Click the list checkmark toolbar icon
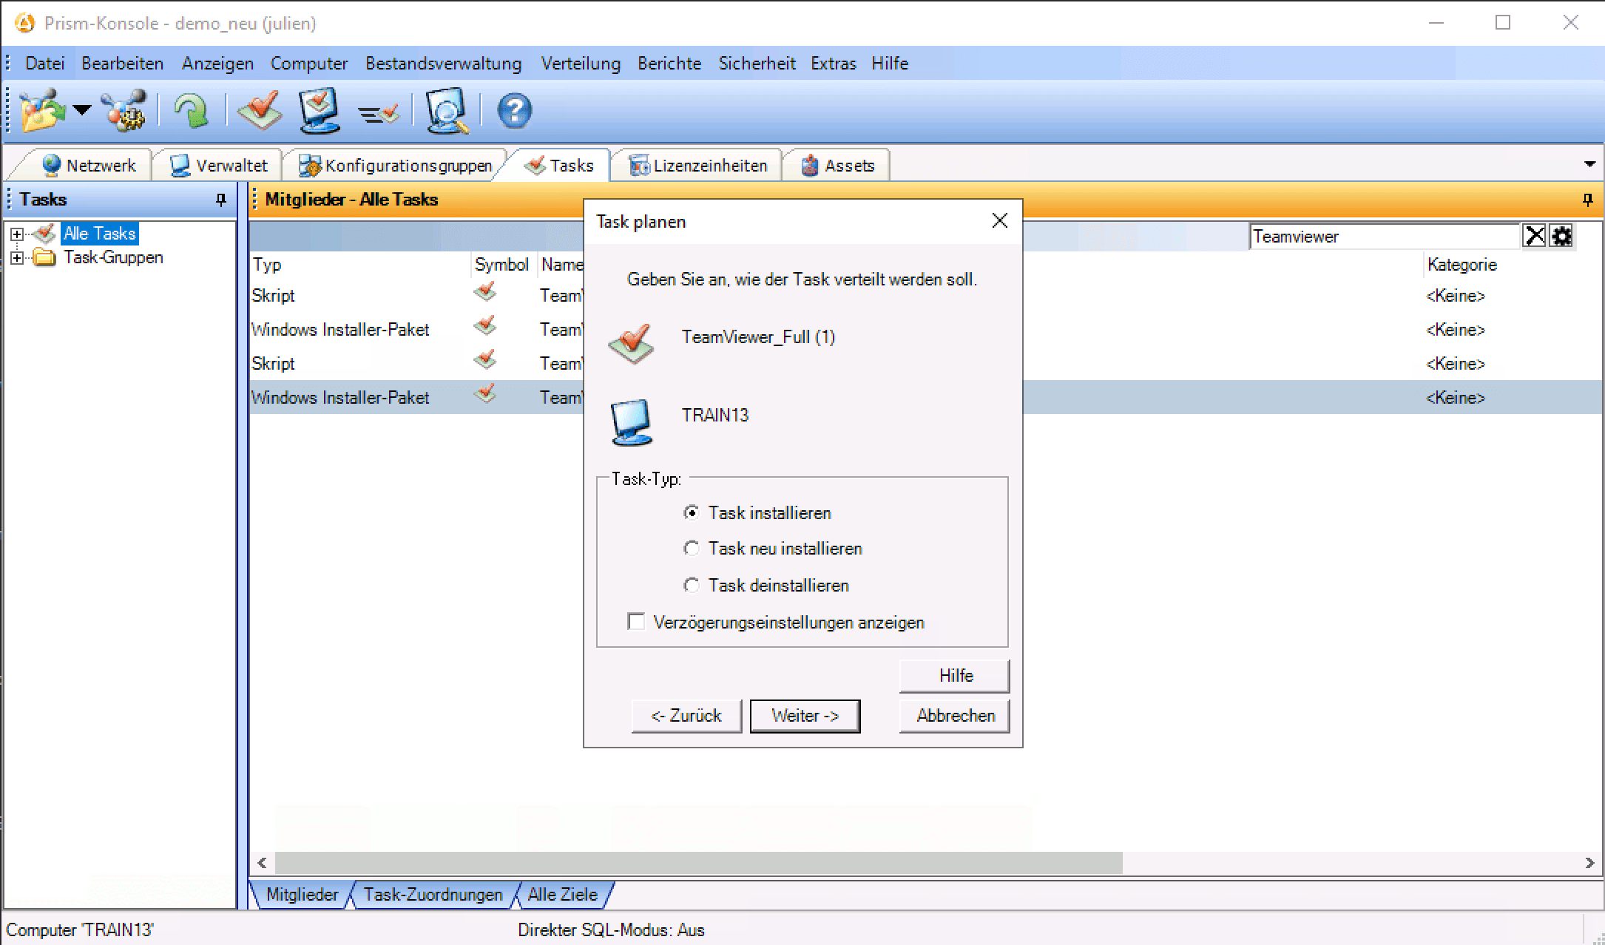This screenshot has height=945, width=1605. click(x=379, y=113)
